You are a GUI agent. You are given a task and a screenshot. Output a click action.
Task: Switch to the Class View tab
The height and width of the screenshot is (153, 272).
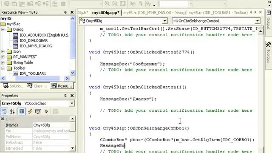coord(37,86)
